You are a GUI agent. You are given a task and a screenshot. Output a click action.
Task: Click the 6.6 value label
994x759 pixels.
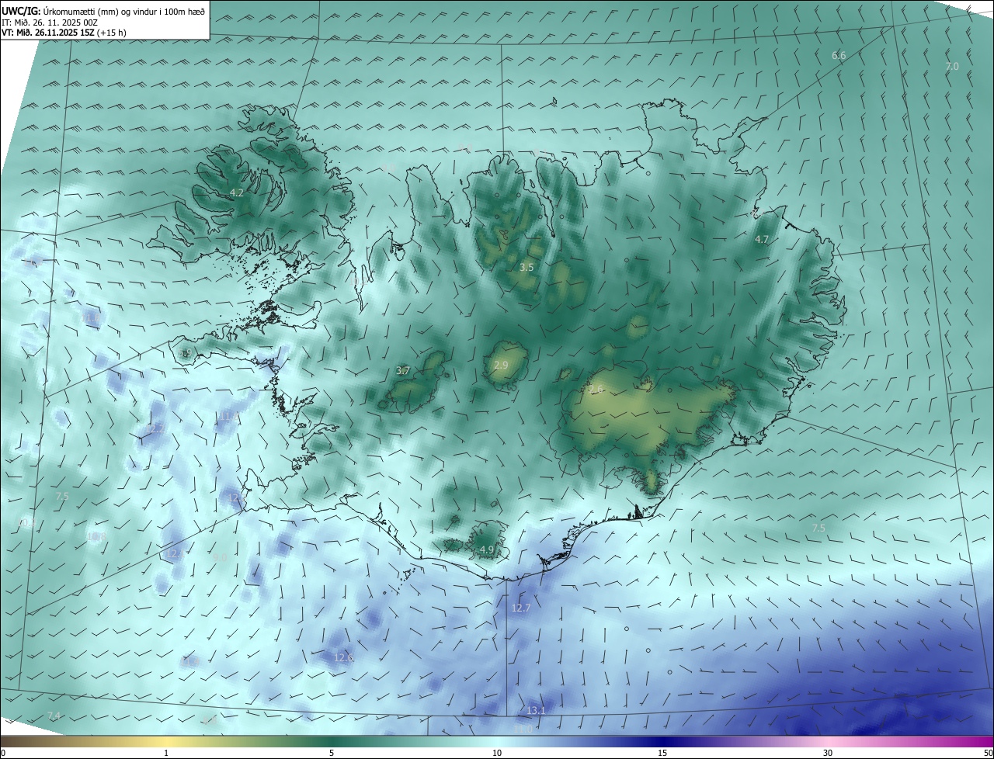(x=839, y=56)
